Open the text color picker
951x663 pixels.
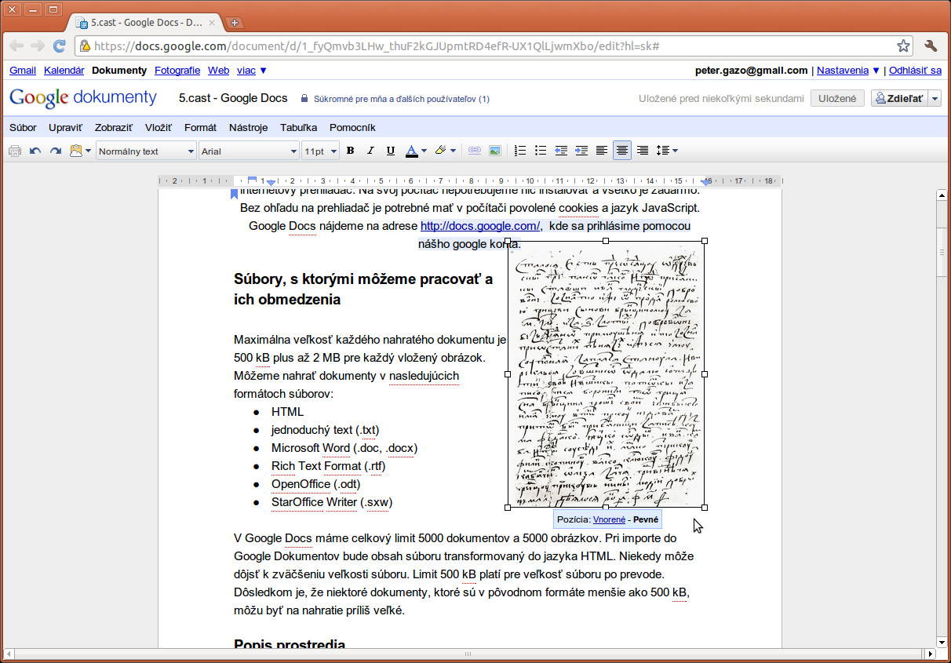pyautogui.click(x=416, y=151)
